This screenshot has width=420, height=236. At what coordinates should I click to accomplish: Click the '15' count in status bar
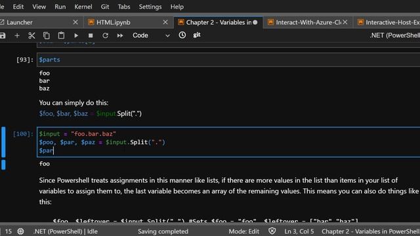tap(9, 231)
